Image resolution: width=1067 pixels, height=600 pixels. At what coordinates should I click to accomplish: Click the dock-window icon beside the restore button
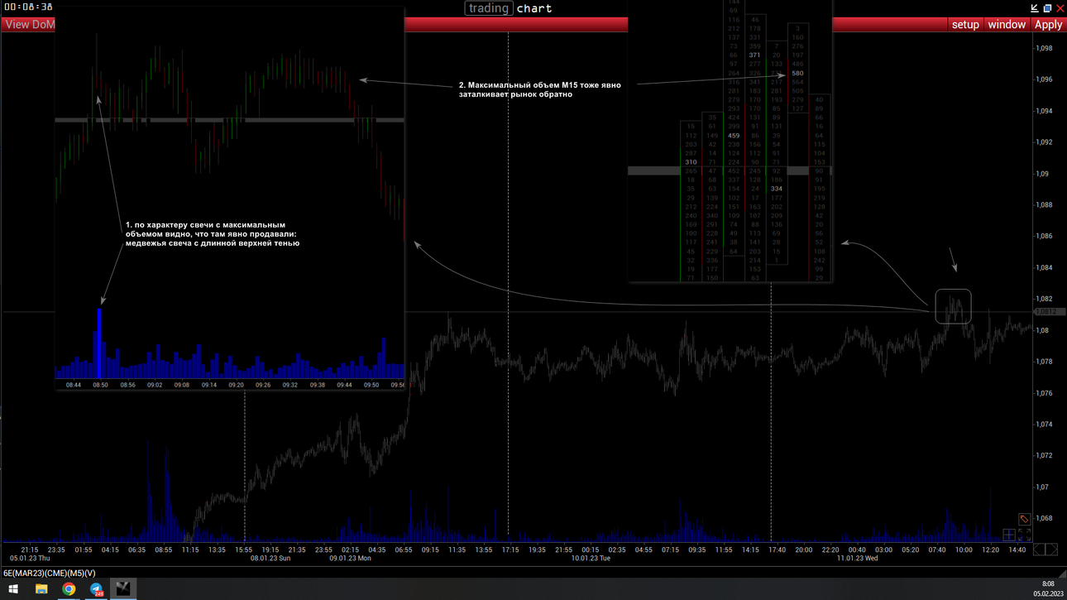1035,8
